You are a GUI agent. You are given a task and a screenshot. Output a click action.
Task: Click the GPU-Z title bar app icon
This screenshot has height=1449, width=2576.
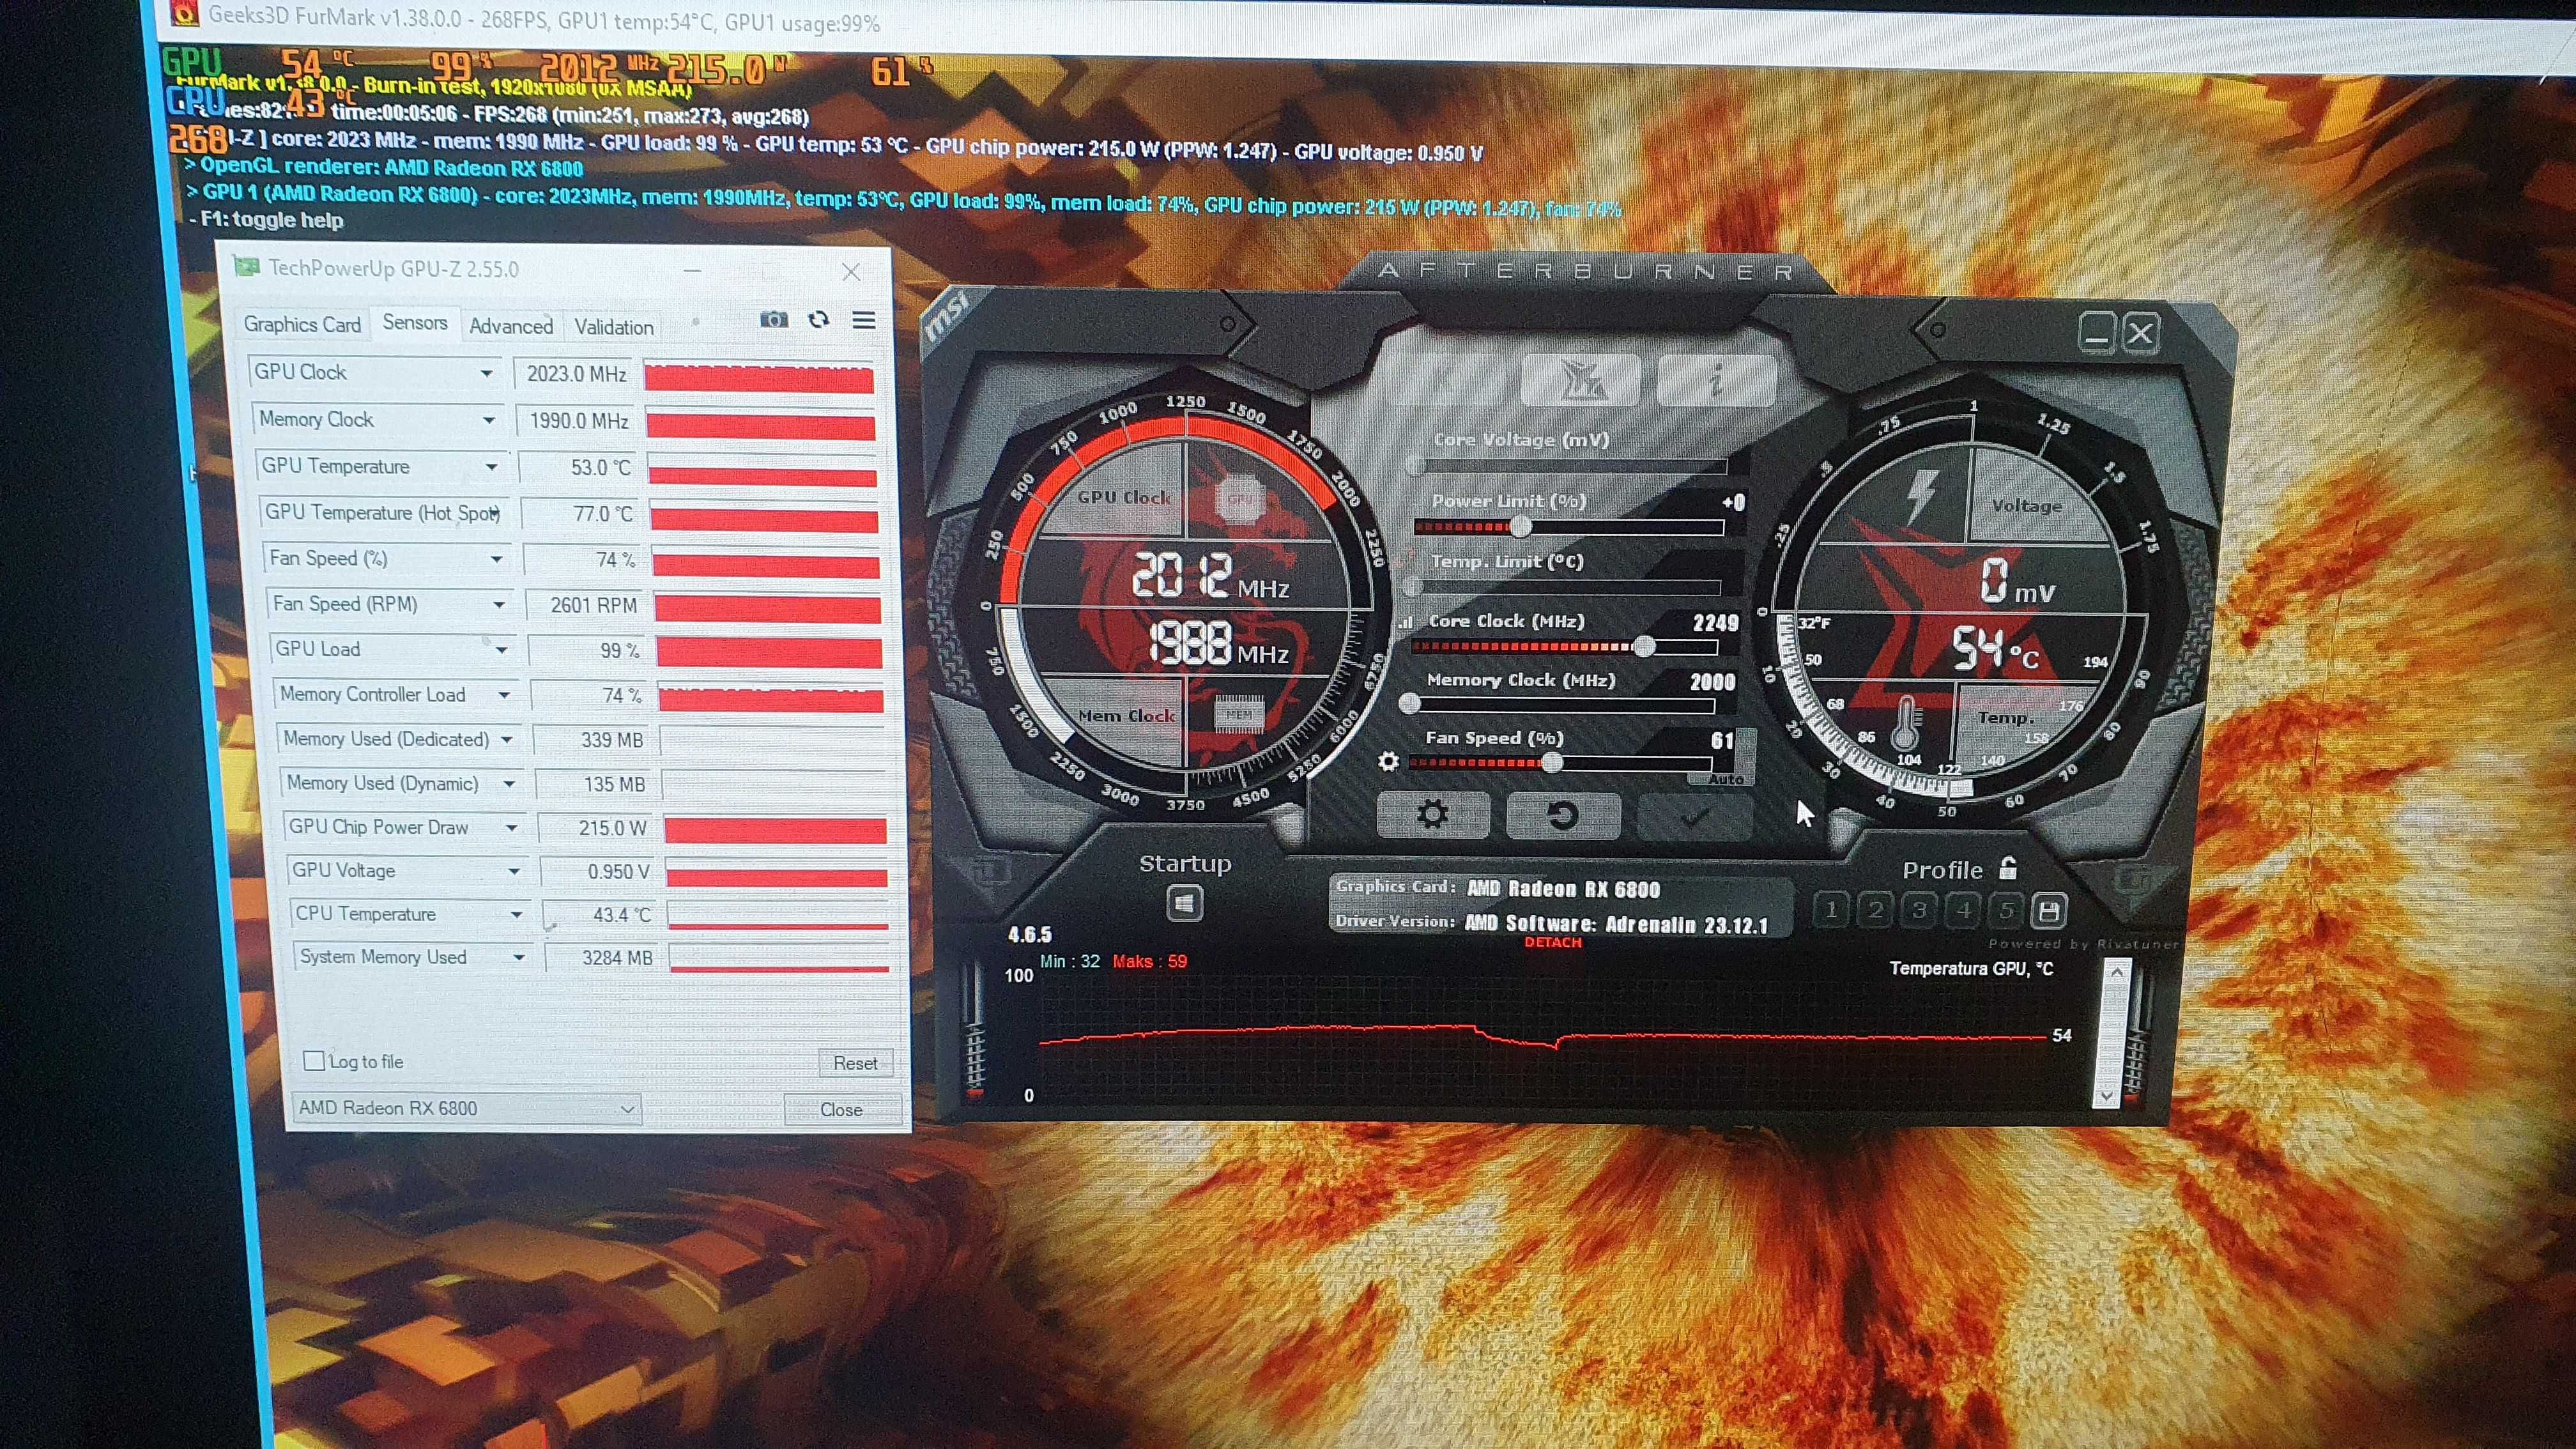point(245,266)
